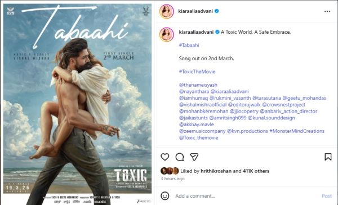Screen dimensions: 338x205
Task: Open the #ToxicTheMovie hashtag
Action: coord(197,72)
